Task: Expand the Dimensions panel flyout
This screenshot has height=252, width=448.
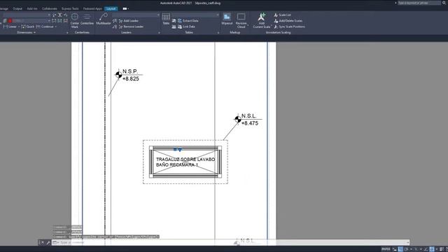Action: tap(27, 33)
